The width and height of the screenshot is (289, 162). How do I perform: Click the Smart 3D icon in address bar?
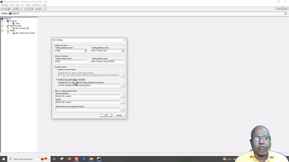(x=10, y=13)
